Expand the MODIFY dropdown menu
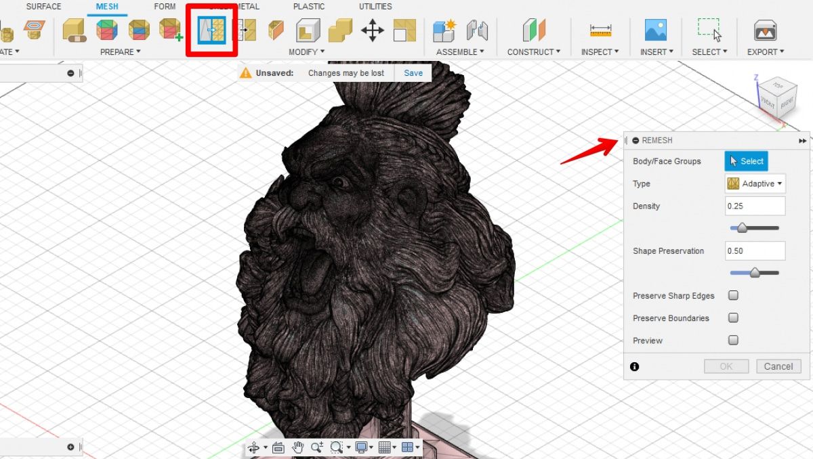The height and width of the screenshot is (459, 813). pos(306,51)
